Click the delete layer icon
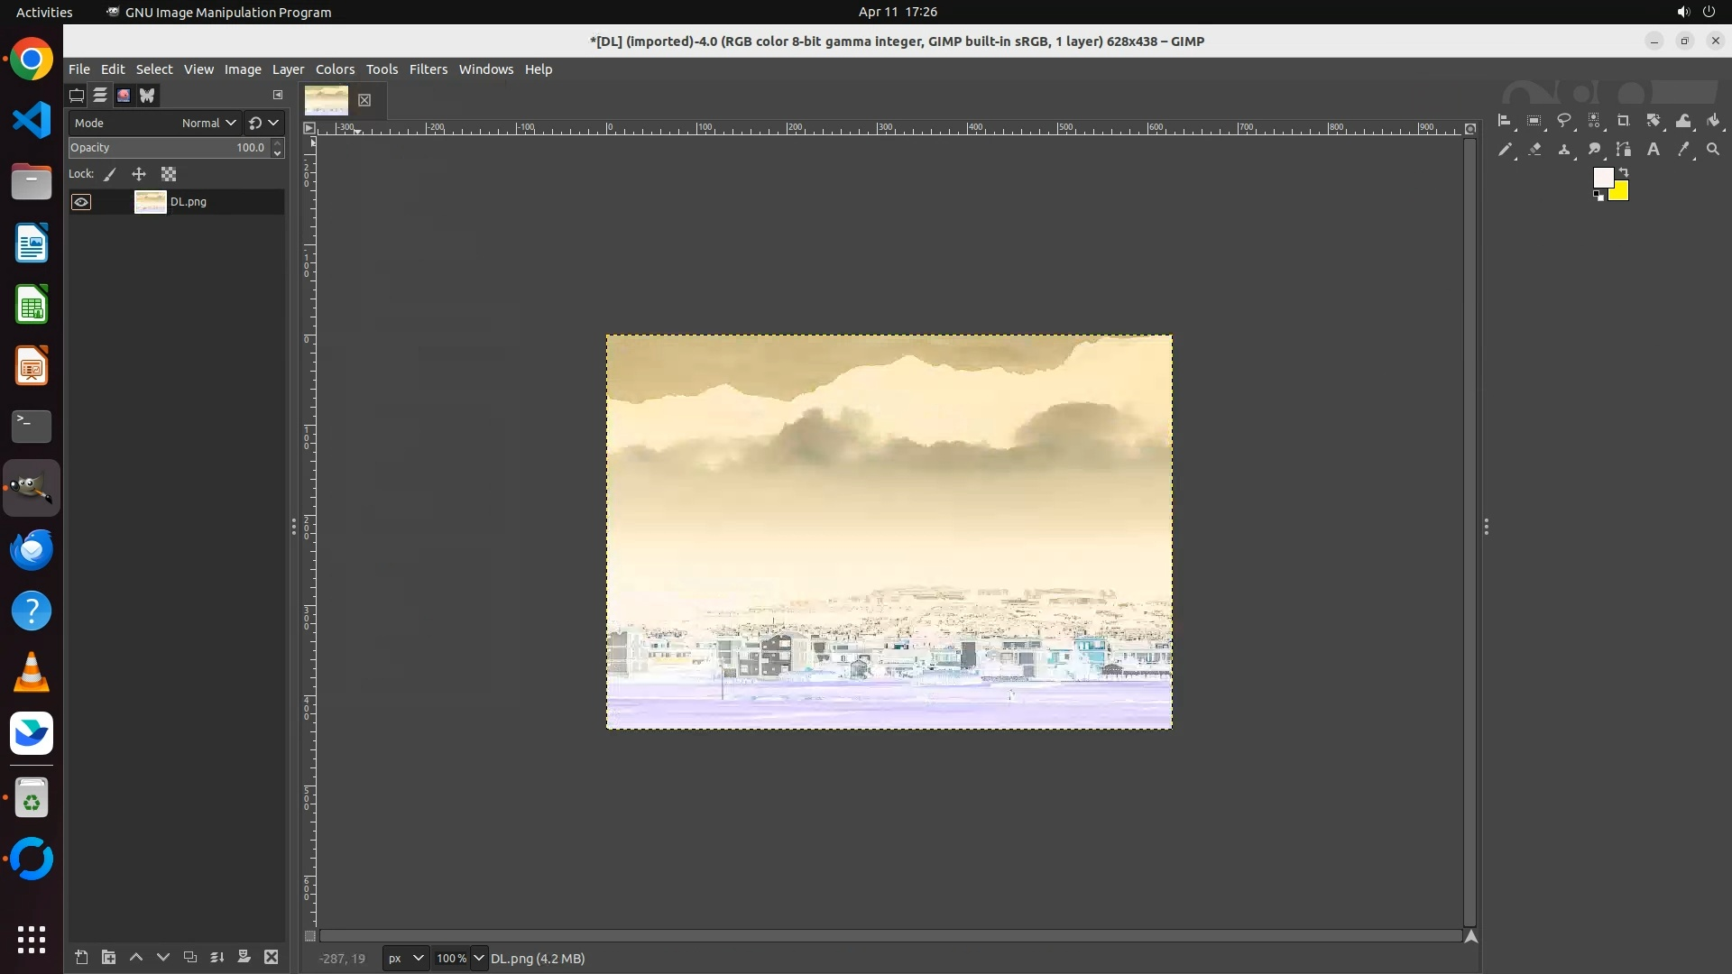The height and width of the screenshot is (974, 1732). coord(271,957)
